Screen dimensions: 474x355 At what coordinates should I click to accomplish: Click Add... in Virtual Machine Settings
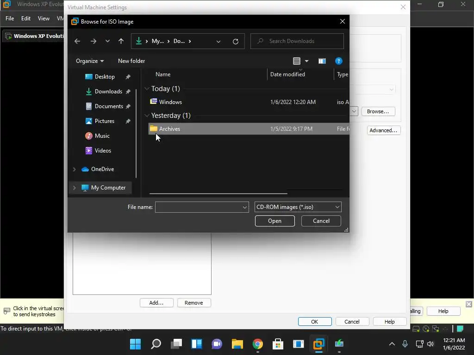[156, 303]
